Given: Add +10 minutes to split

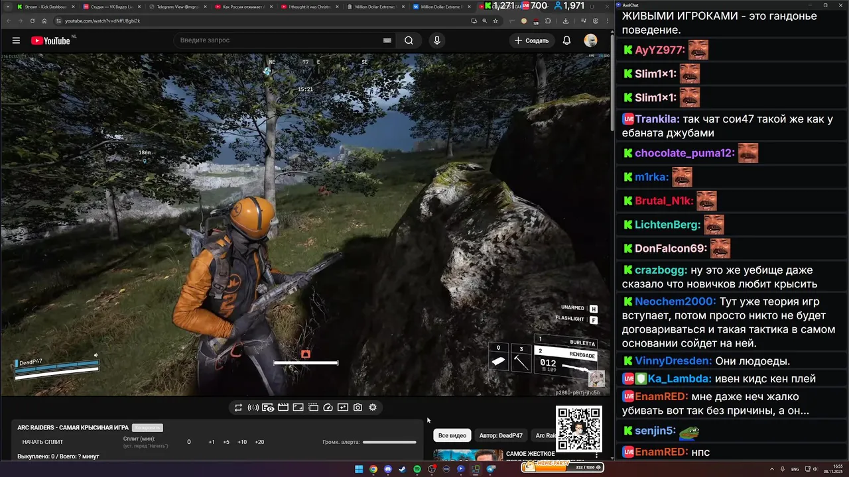Looking at the screenshot, I should click(242, 442).
